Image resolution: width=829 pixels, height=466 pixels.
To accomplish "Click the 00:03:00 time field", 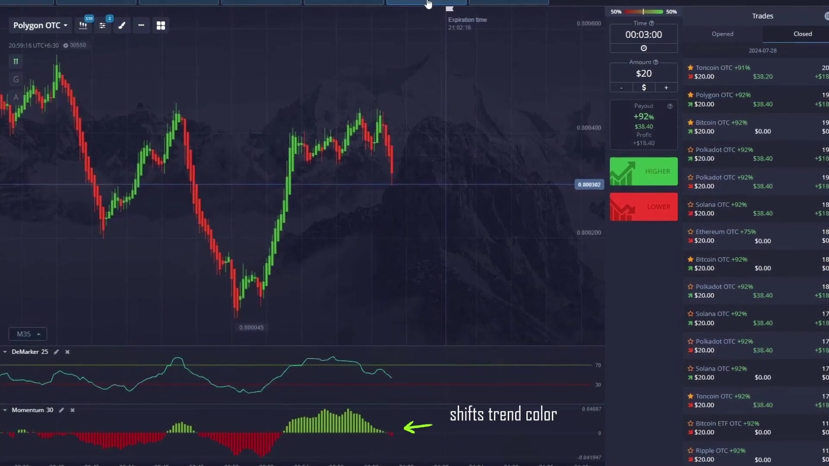I will point(643,35).
